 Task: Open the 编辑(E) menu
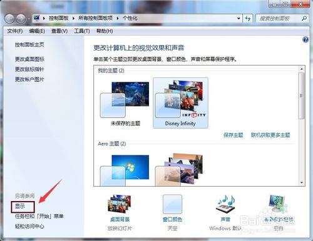(37, 31)
